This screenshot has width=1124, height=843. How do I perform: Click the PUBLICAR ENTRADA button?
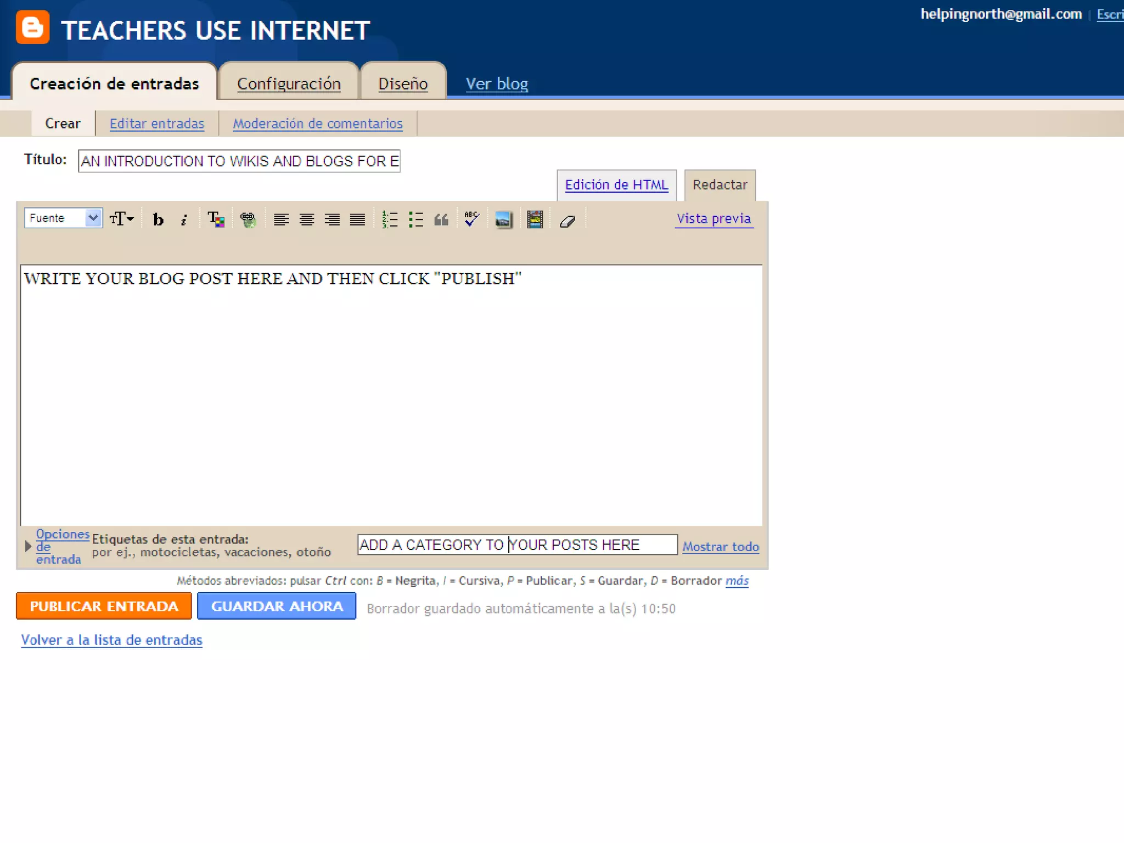click(104, 606)
